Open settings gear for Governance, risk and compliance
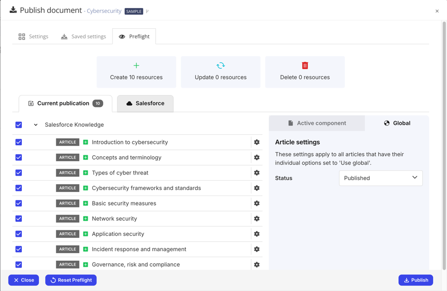447x291 pixels. click(256, 265)
